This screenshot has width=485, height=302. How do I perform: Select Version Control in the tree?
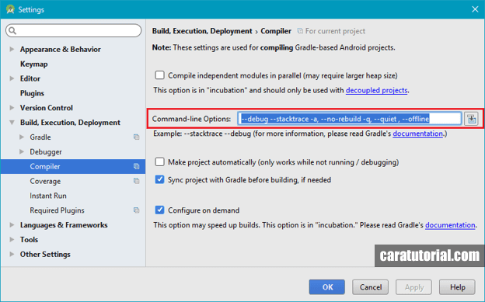pos(47,108)
